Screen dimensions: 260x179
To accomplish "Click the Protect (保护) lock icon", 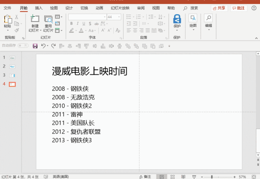I will [177, 19].
